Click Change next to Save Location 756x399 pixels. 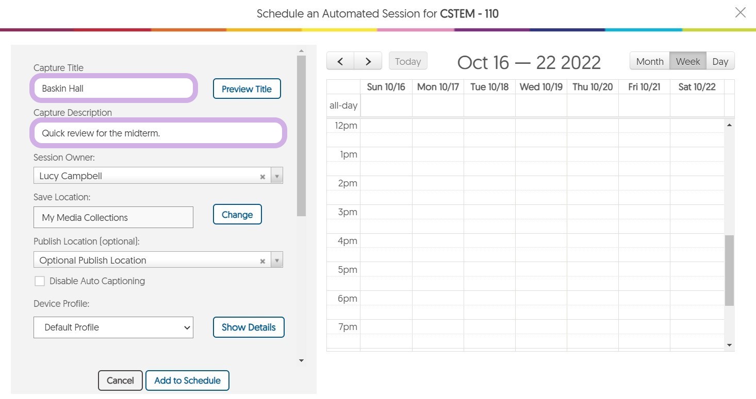click(x=237, y=215)
